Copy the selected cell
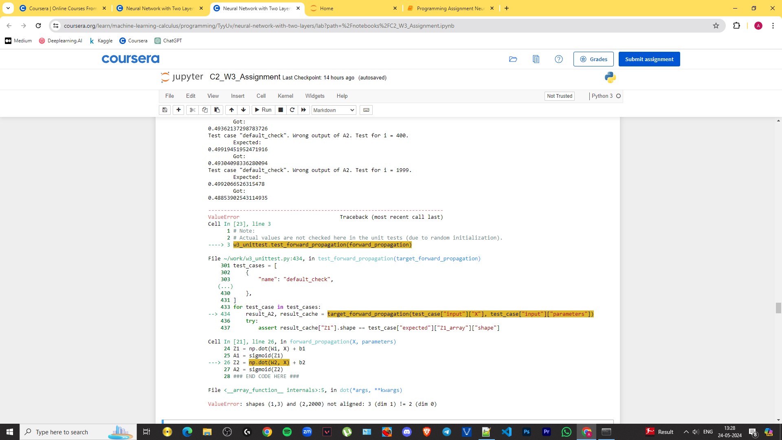782x440 pixels. (x=205, y=110)
